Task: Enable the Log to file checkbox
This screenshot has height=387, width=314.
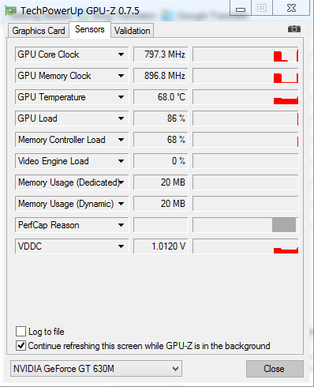Action: (x=21, y=332)
